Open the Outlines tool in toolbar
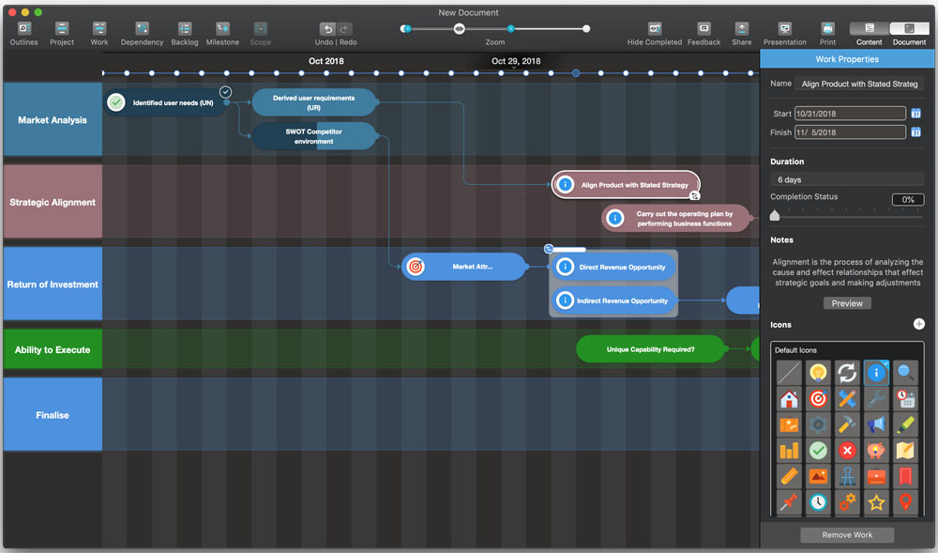The height and width of the screenshot is (553, 938). point(24,29)
